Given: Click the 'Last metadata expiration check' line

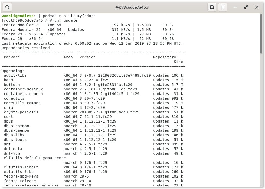Looking at the screenshot, I should (92, 43).
